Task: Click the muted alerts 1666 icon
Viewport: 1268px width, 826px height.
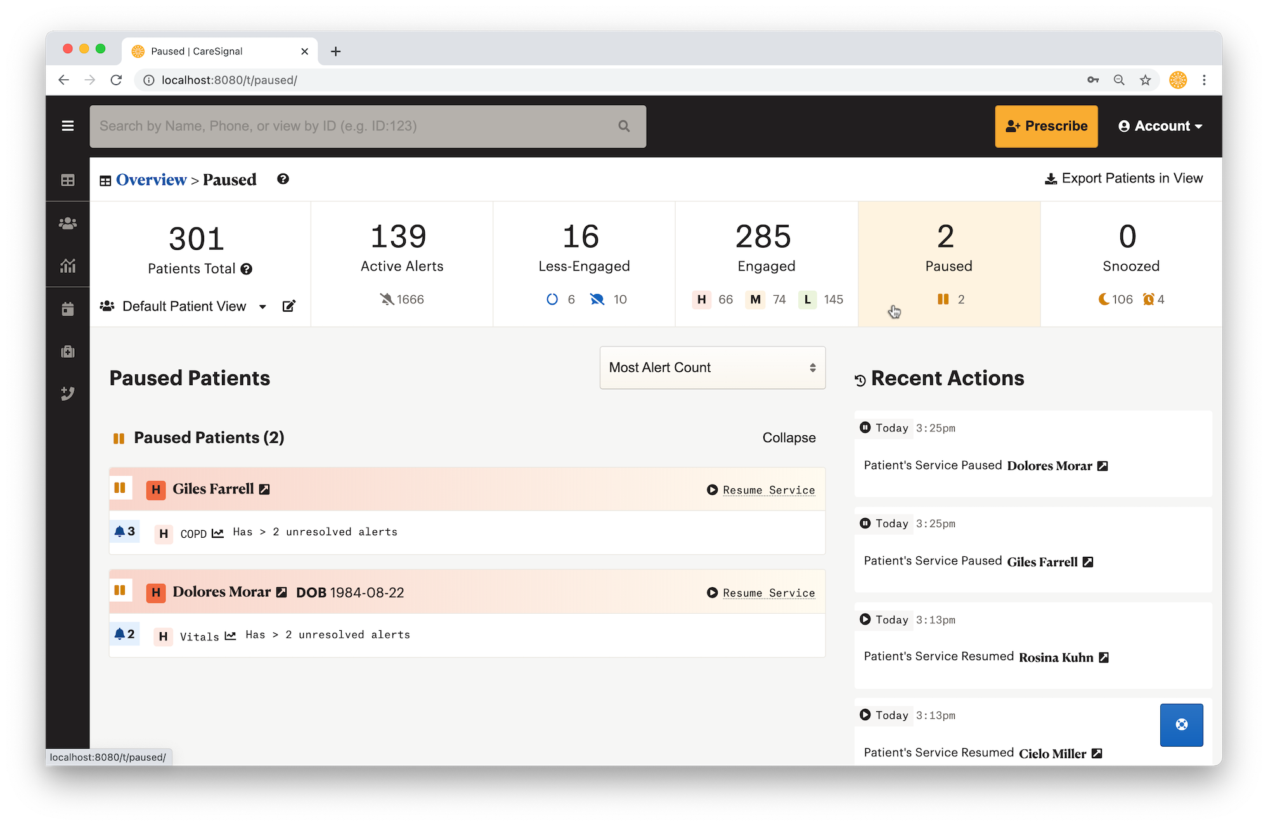Action: [x=387, y=299]
